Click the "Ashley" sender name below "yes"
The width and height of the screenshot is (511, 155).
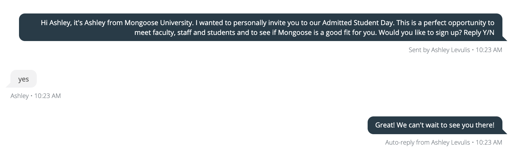tap(20, 96)
